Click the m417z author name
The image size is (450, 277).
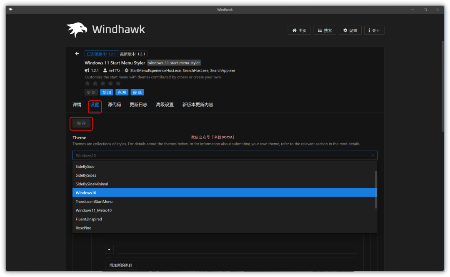(x=114, y=70)
